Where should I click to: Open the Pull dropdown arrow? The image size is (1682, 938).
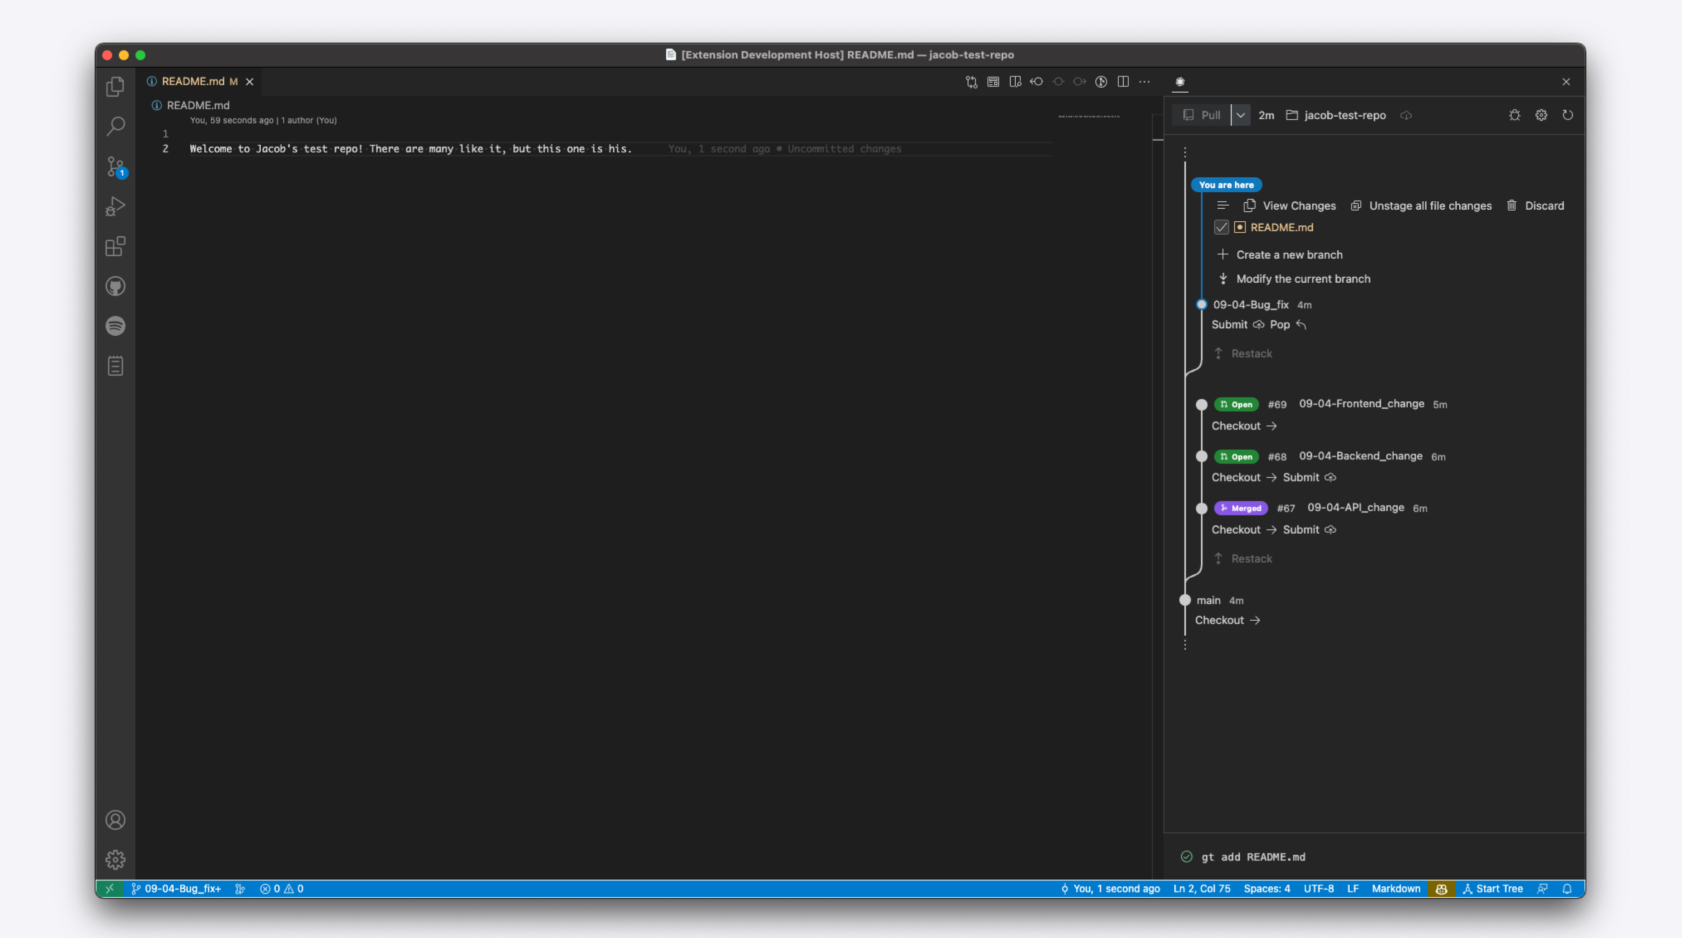tap(1240, 115)
